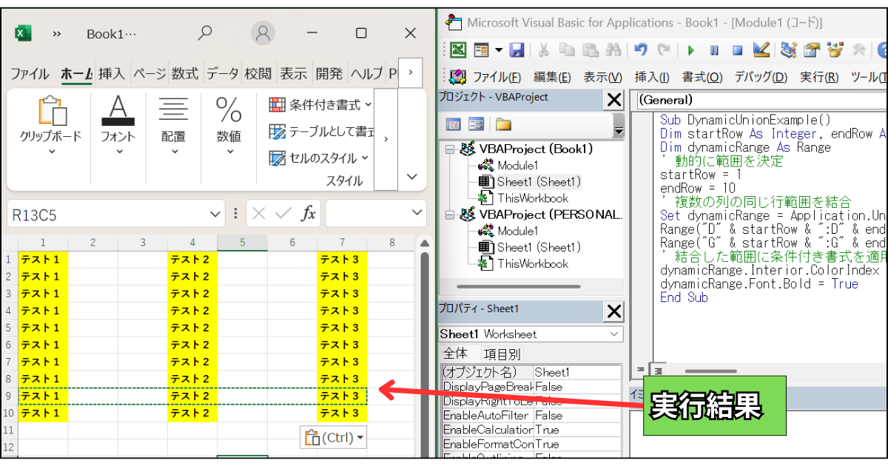Click the VBA control-menu icon beside ファイル
This screenshot has width=888, height=466.
[458, 76]
